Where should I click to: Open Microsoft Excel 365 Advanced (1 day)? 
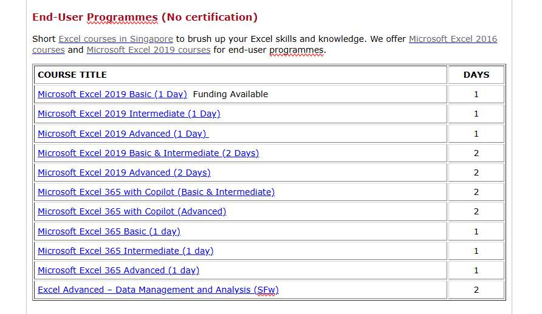click(x=118, y=270)
